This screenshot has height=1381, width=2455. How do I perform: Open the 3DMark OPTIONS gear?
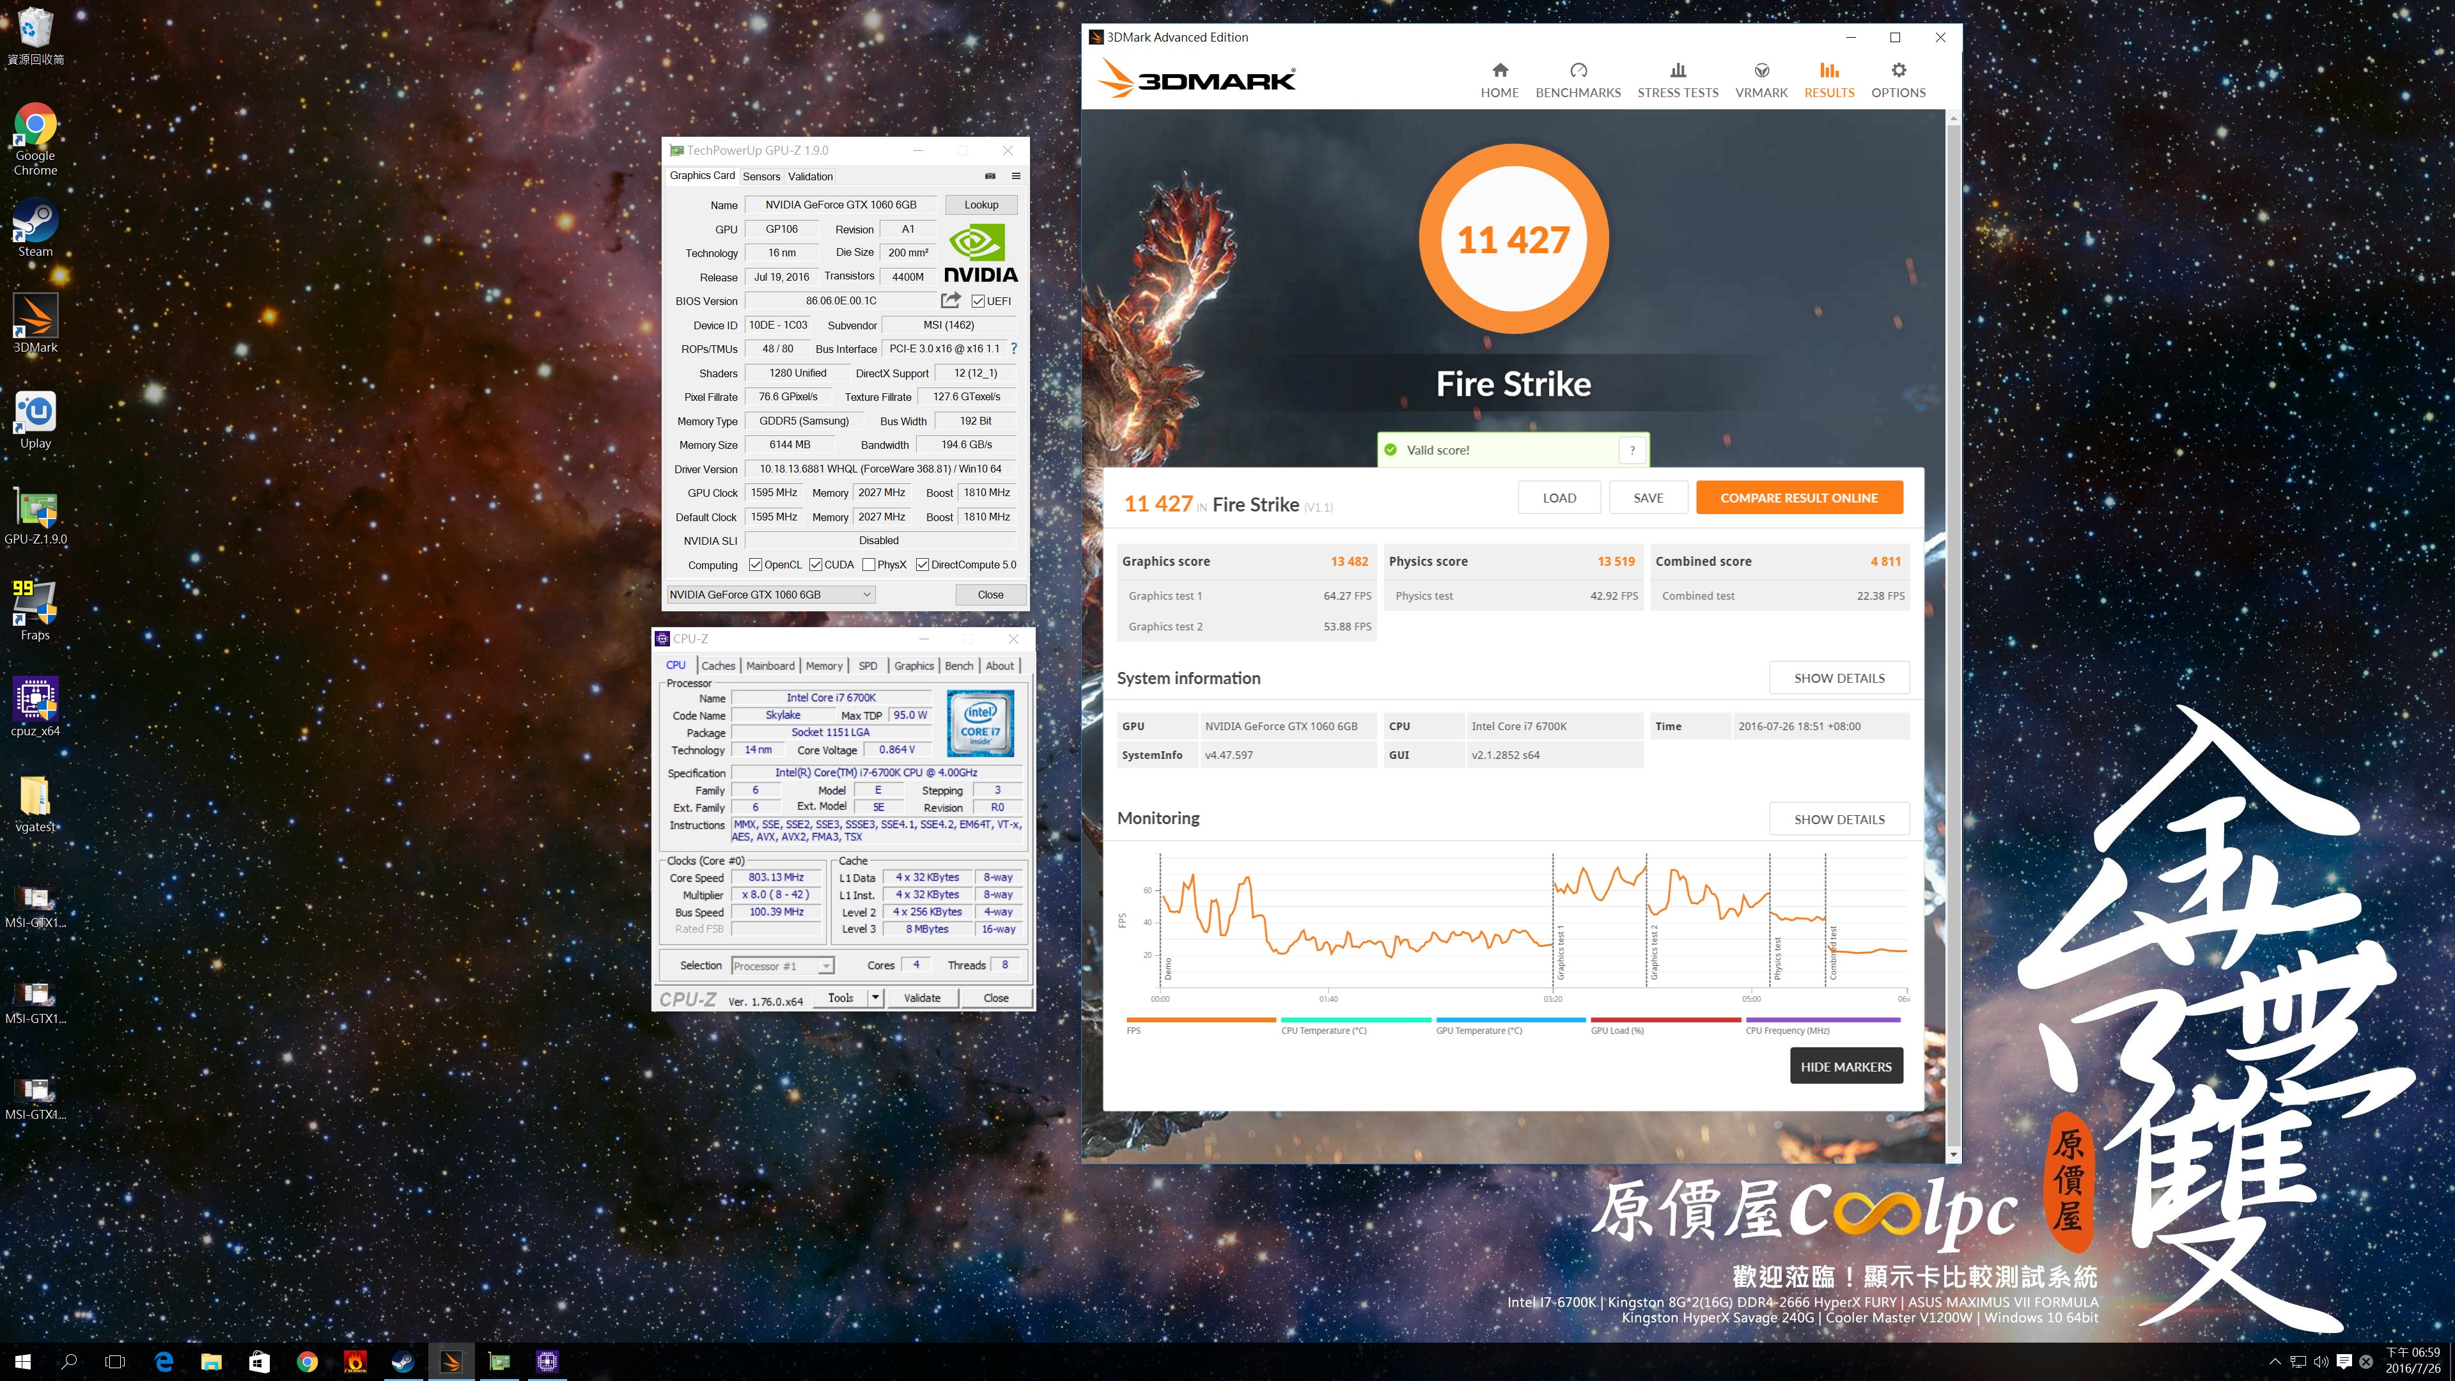coord(1898,80)
